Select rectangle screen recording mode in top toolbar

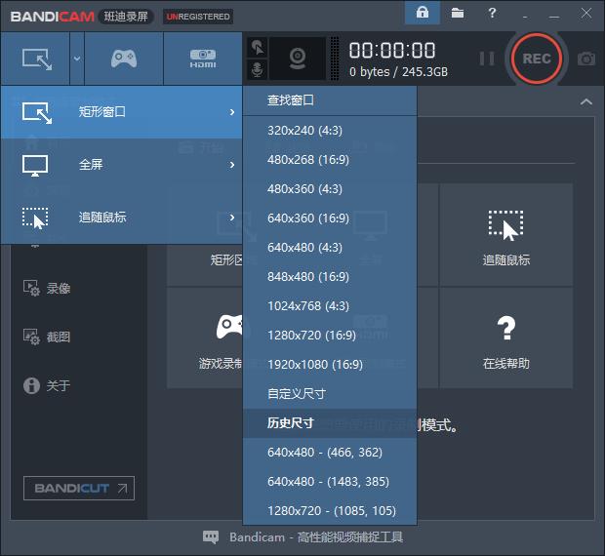(35, 59)
